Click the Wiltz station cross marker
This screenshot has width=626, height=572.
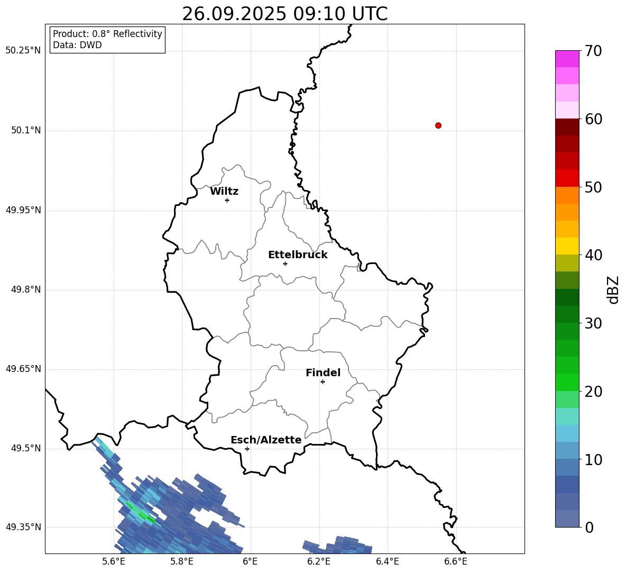click(227, 200)
